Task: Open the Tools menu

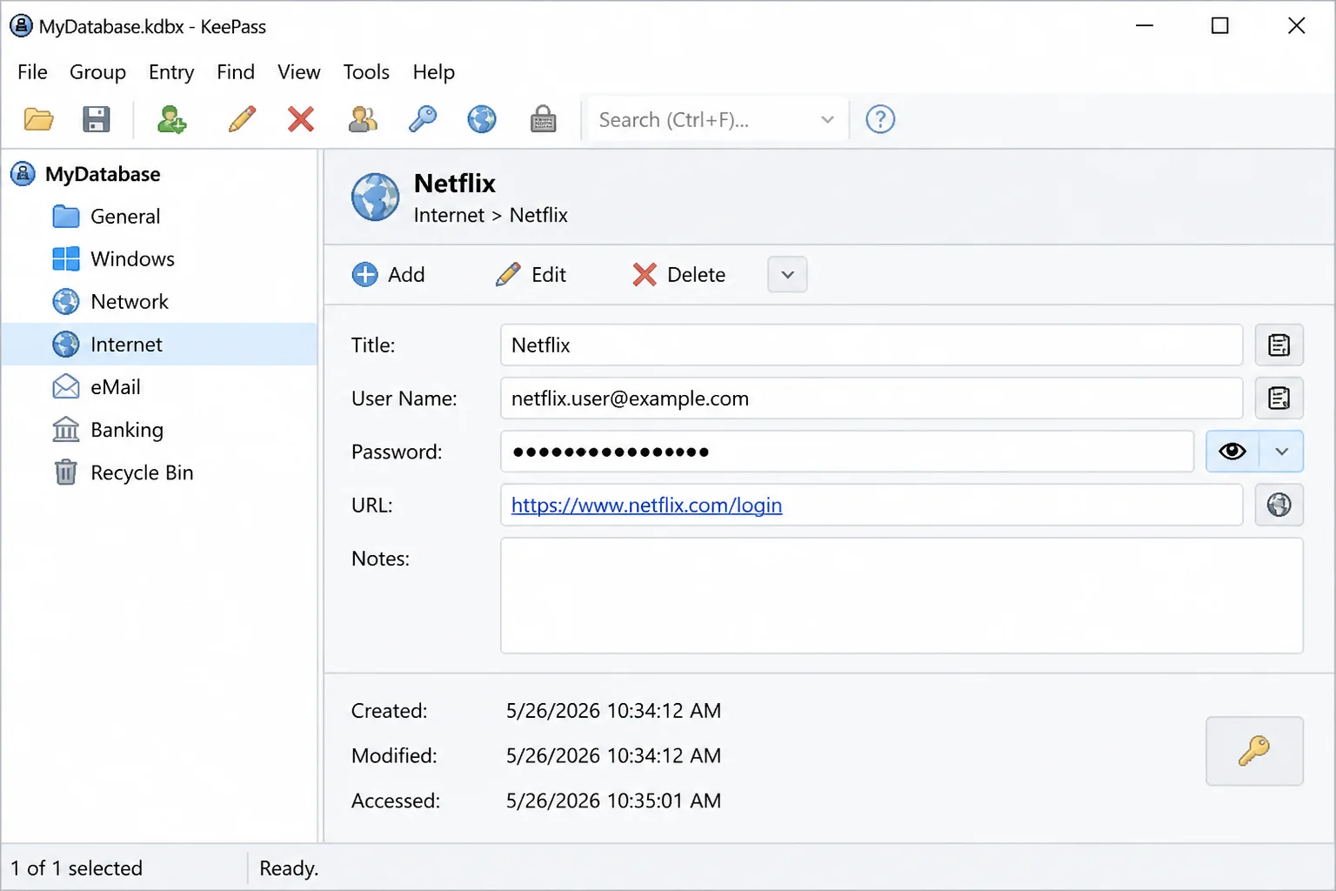Action: (x=366, y=72)
